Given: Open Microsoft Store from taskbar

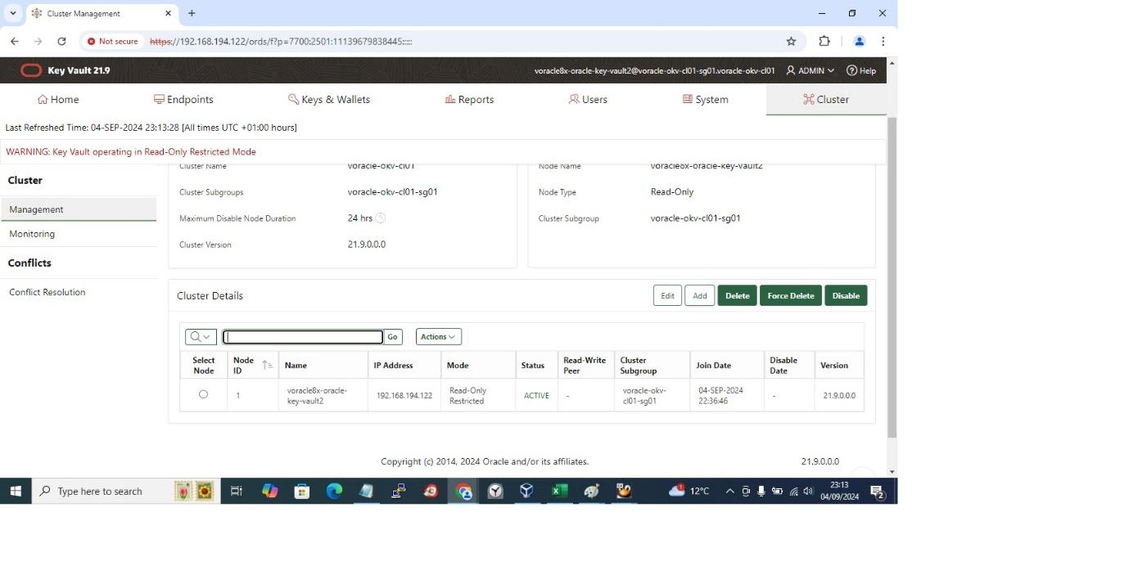Looking at the screenshot, I should pos(302,491).
